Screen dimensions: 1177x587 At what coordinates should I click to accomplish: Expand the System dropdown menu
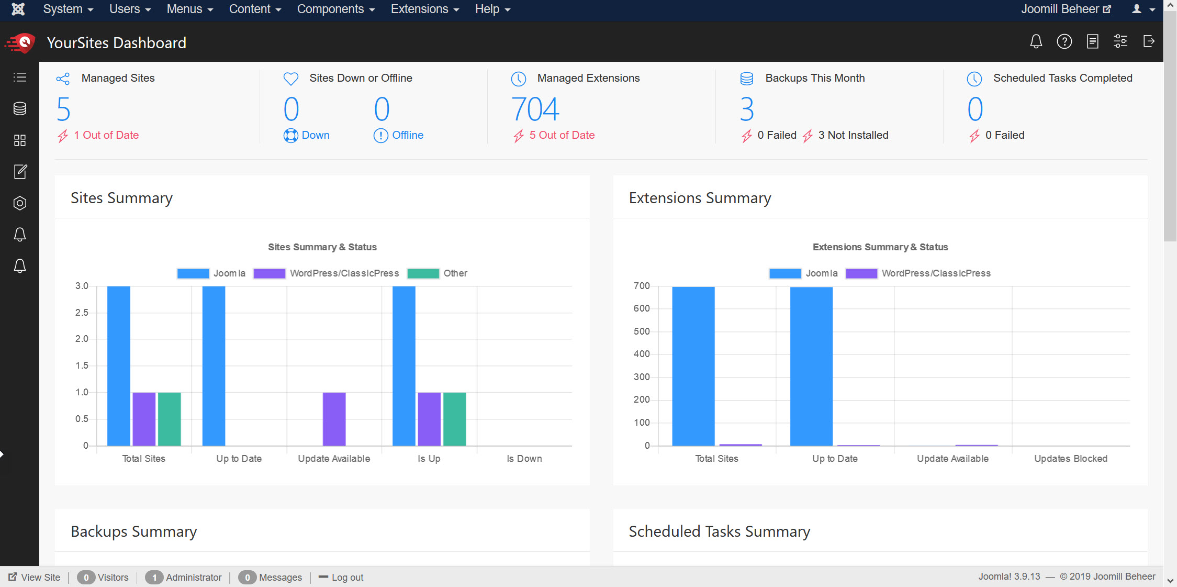click(68, 9)
